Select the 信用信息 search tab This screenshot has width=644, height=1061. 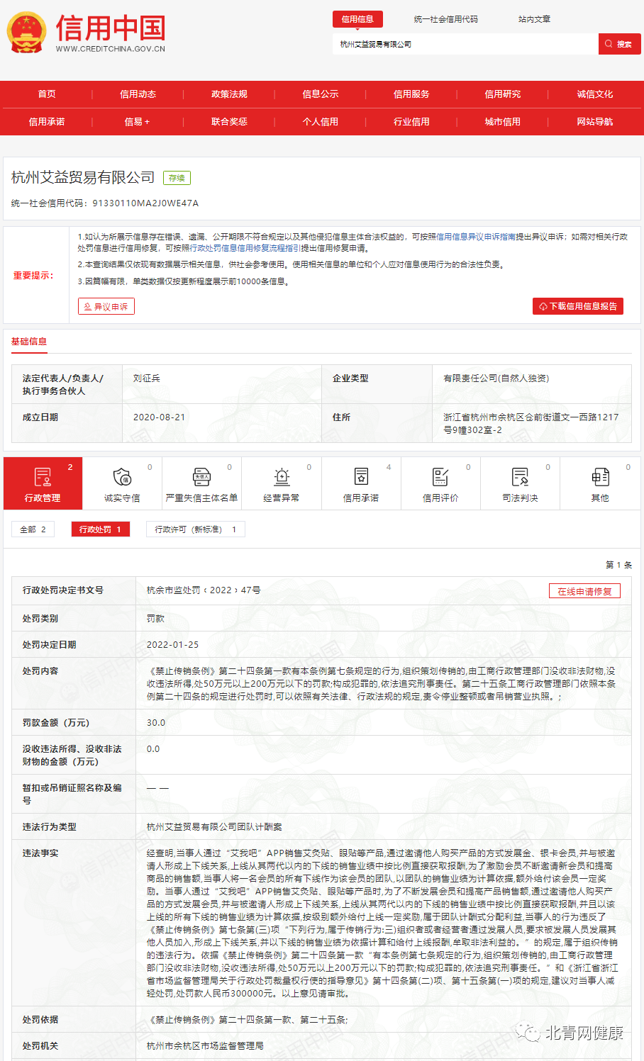tap(357, 19)
